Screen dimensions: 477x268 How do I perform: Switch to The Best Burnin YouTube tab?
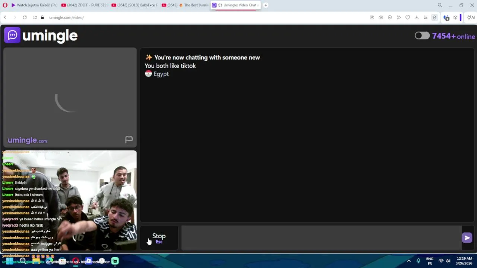[184, 5]
